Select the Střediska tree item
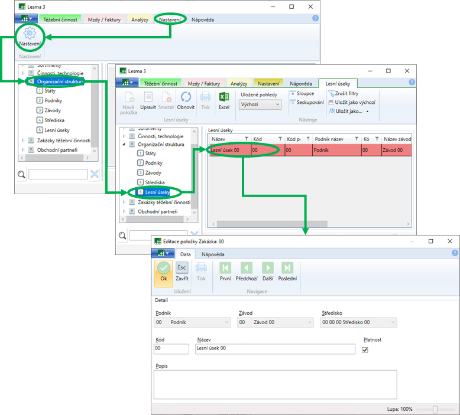 point(155,182)
